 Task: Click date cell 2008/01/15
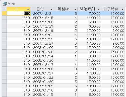click(x=42, y=94)
